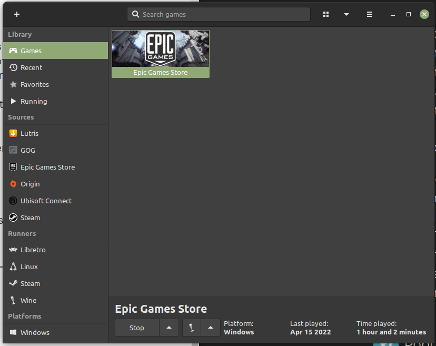Image resolution: width=436 pixels, height=346 pixels.
Task: Maximize the Lutris window
Action: [x=409, y=14]
